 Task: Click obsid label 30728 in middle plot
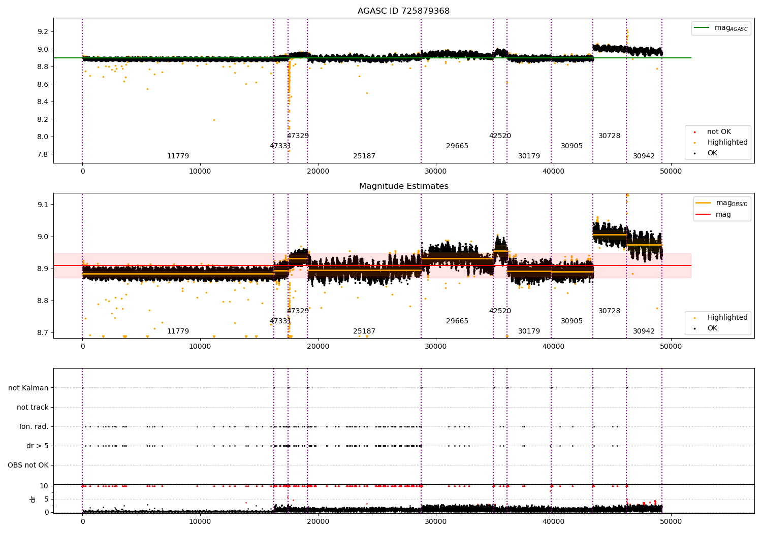(x=609, y=311)
